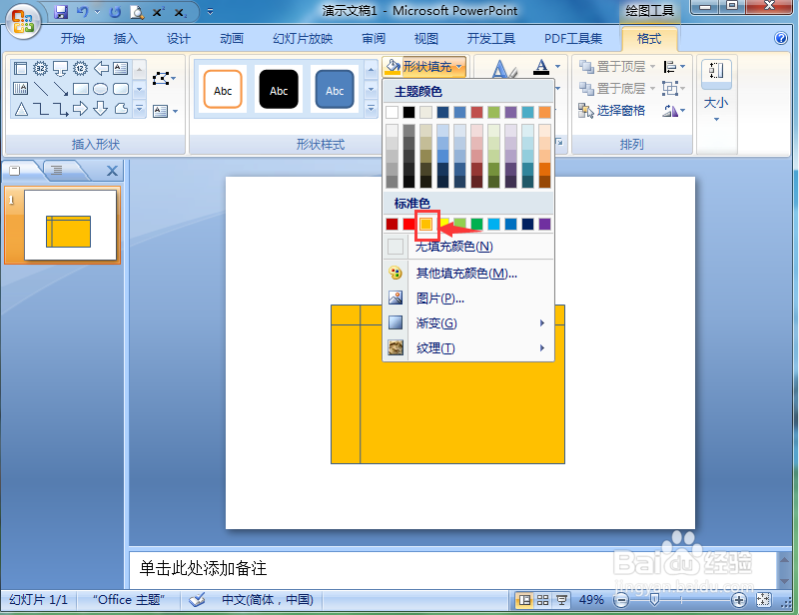The width and height of the screenshot is (799, 615).
Task: Select the down block arrow shape
Action: [101, 109]
